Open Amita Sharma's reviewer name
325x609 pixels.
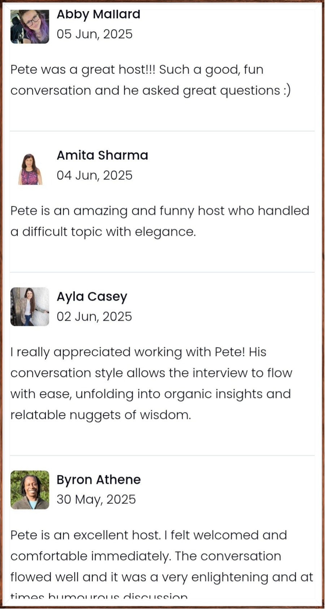[x=102, y=155]
